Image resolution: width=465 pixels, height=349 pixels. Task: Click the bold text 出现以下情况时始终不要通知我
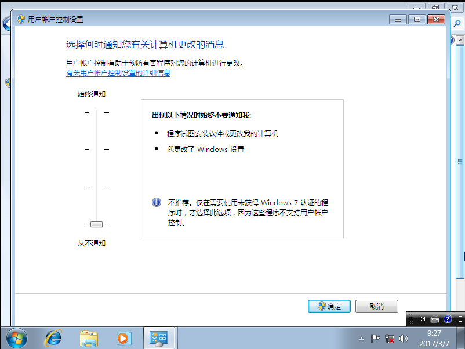point(201,115)
